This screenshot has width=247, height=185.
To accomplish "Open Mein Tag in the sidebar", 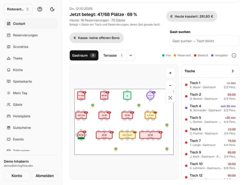I will point(31,93).
